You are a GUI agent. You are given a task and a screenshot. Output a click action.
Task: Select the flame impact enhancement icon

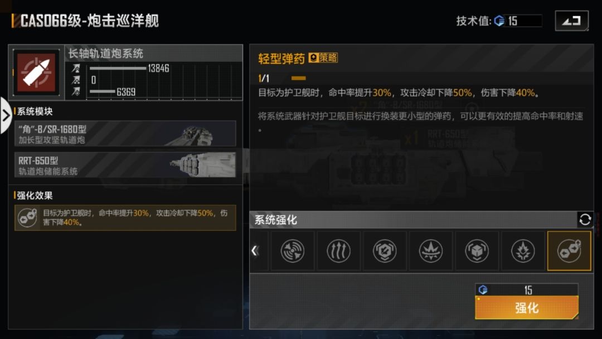click(523, 251)
